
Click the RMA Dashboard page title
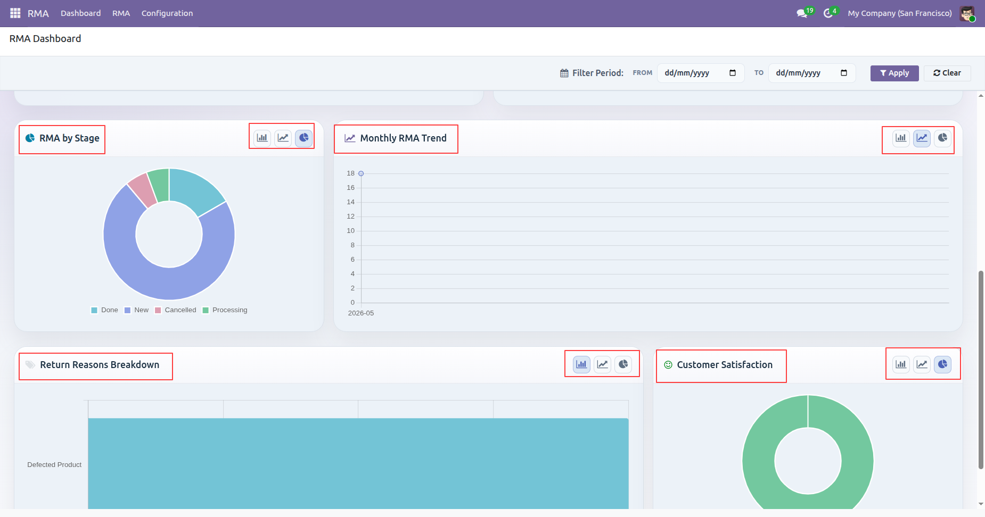[45, 39]
